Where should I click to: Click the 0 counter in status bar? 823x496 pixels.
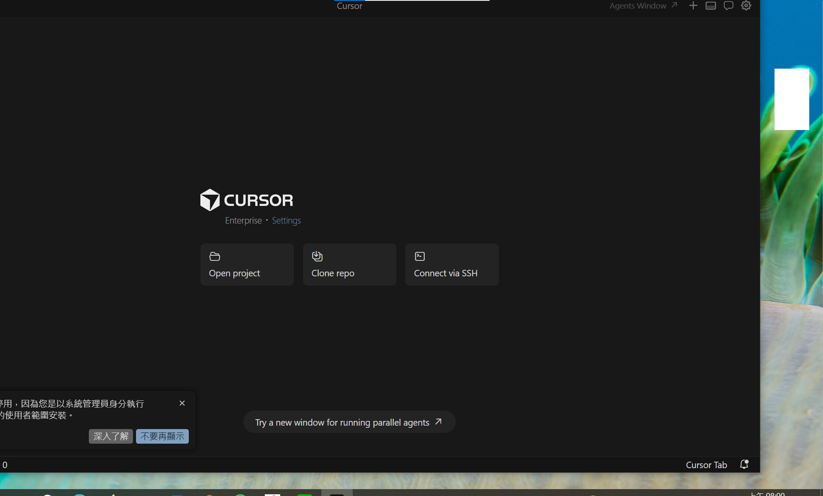click(5, 465)
